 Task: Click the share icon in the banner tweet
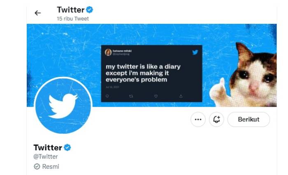tap(181, 96)
